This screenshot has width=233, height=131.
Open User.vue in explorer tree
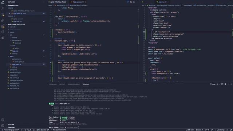pos(18,43)
